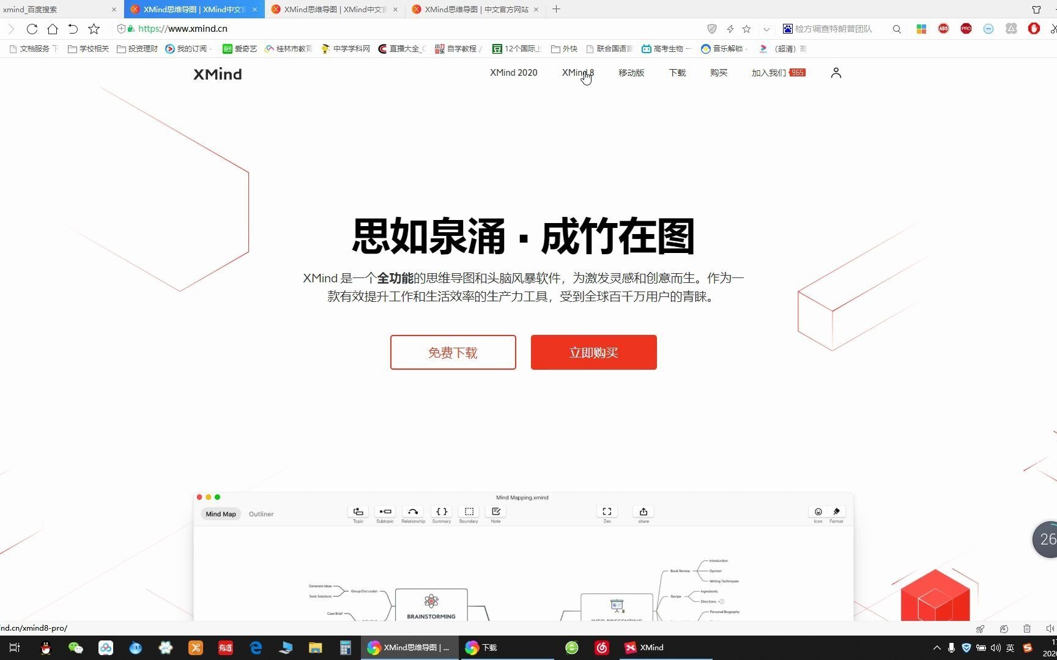Show hidden system tray icons
1057x660 pixels.
pyautogui.click(x=936, y=648)
